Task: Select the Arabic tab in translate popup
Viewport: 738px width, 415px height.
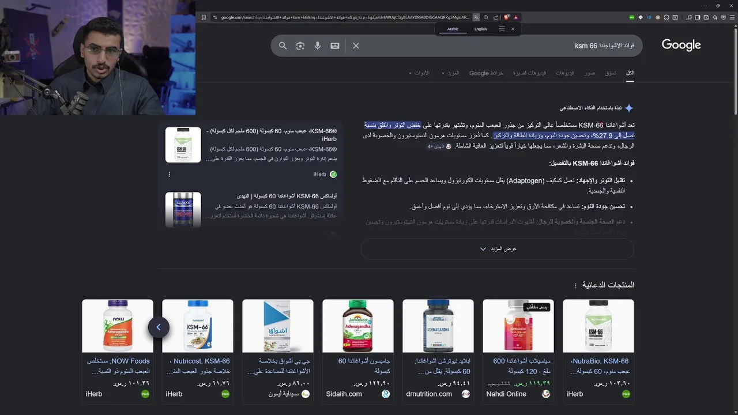Action: [453, 29]
